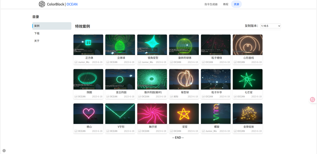Select 案例 in the sidebar directory

pyautogui.click(x=52, y=26)
